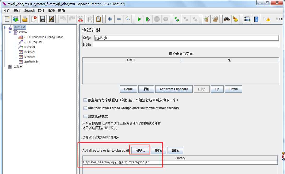Image resolution: width=285 pixels, height=174 pixels.
Task: Select the mysql-jdbc.jar library row
Action: point(180,162)
